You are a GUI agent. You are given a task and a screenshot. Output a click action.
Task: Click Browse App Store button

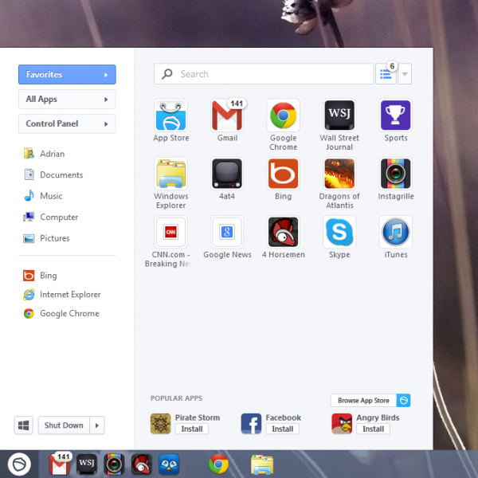(x=363, y=401)
